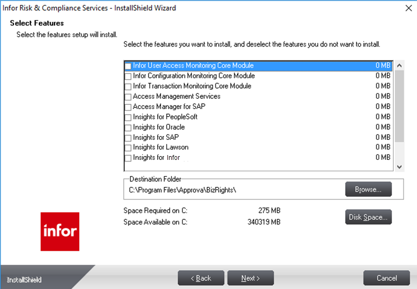Click the Browse button for destination folder

(368, 189)
